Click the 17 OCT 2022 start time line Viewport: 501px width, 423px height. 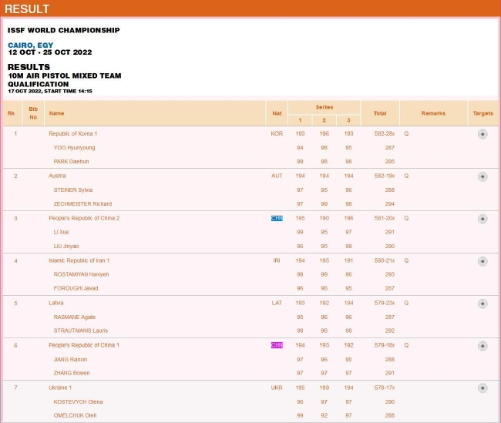tap(50, 91)
